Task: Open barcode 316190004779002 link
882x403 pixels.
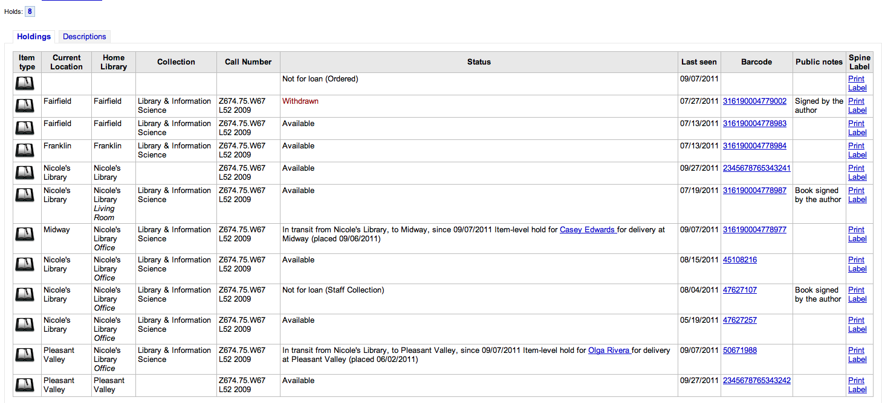Action: [754, 101]
